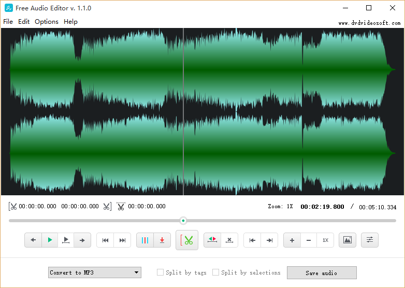Jump to previous track marker

pos(105,240)
